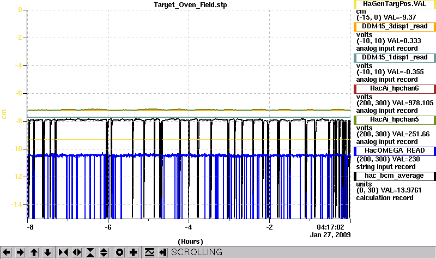Click the y-axis 0 tick label
Screen dimensions: 436x259
[20, 10]
